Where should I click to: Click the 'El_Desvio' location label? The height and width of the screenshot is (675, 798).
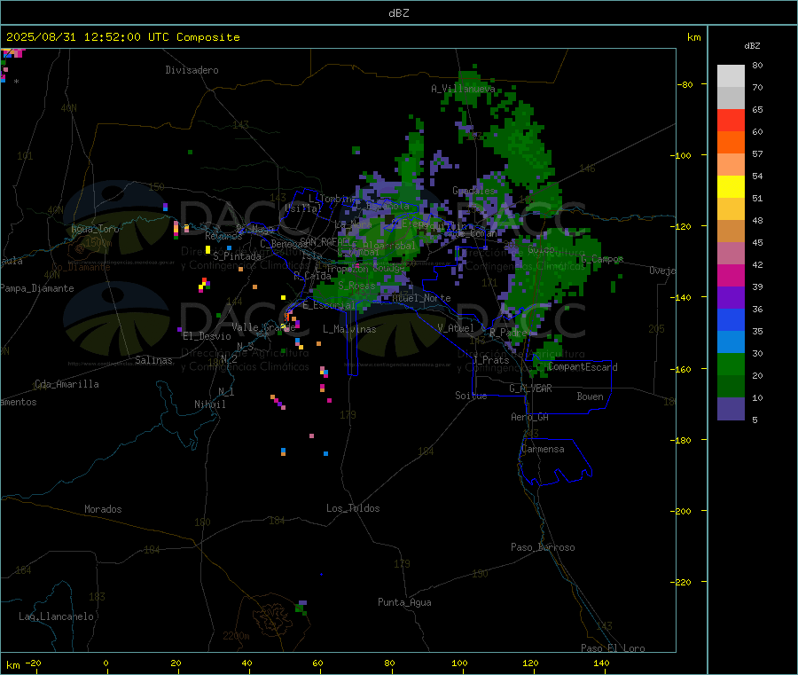[x=207, y=336]
